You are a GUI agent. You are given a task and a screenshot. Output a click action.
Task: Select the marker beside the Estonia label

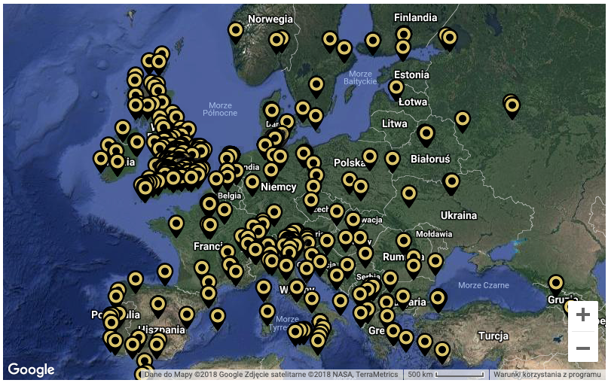pyautogui.click(x=396, y=90)
